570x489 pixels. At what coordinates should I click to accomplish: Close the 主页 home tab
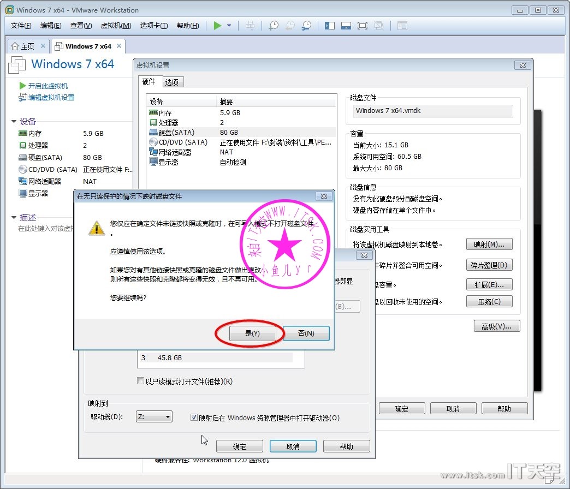(x=43, y=46)
